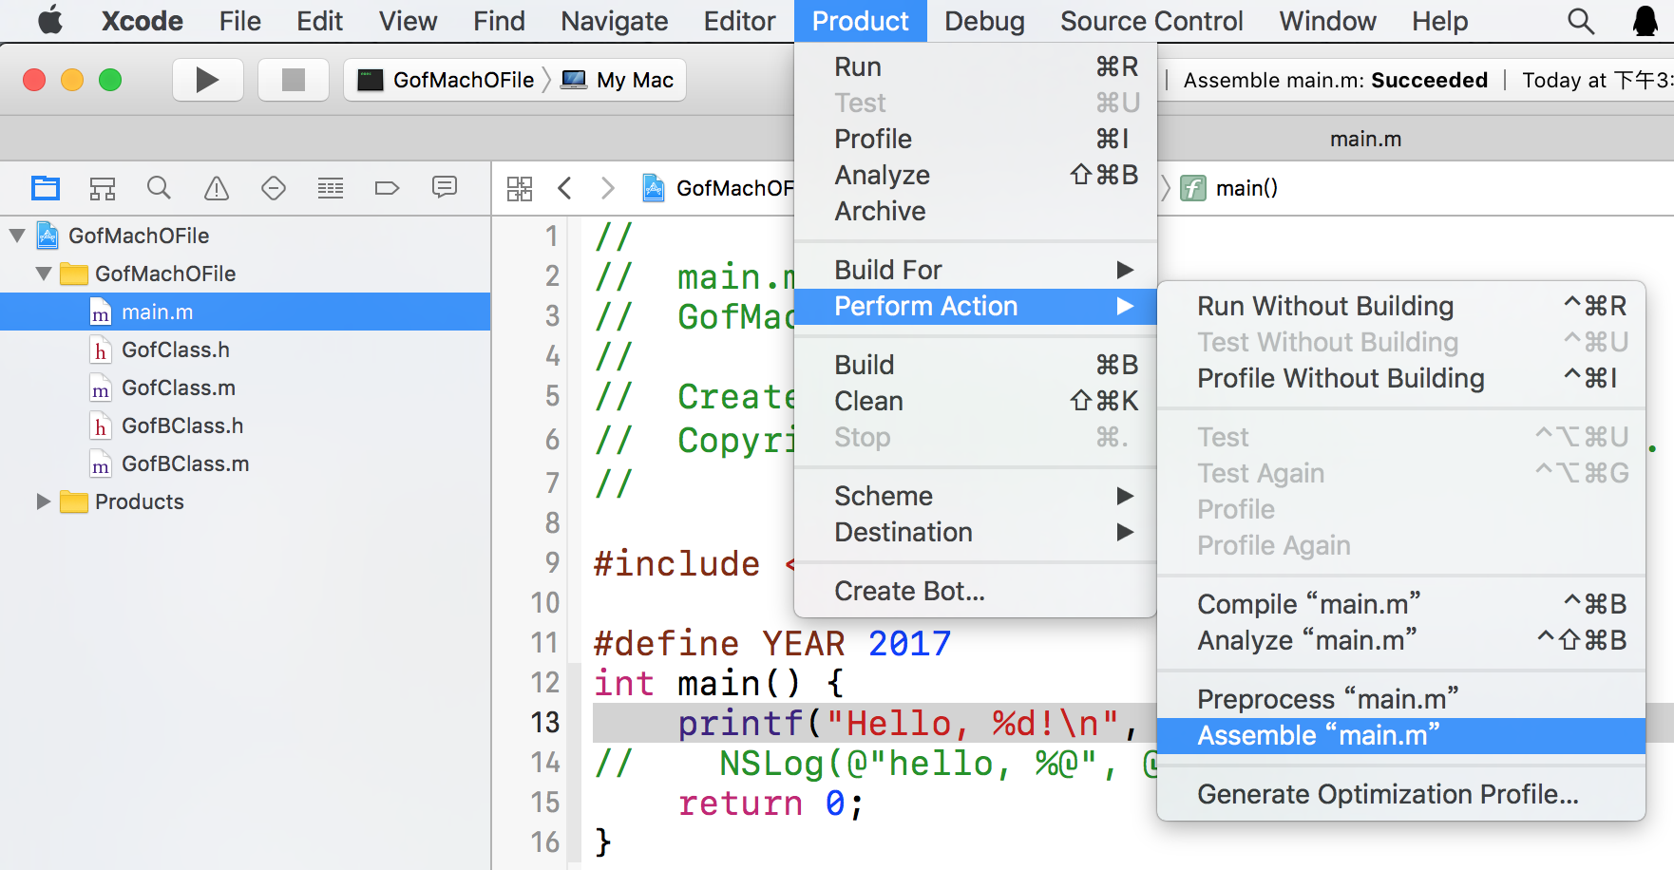1674x870 pixels.
Task: Choose Build with the ⌘B shortcut
Action: [x=975, y=365]
